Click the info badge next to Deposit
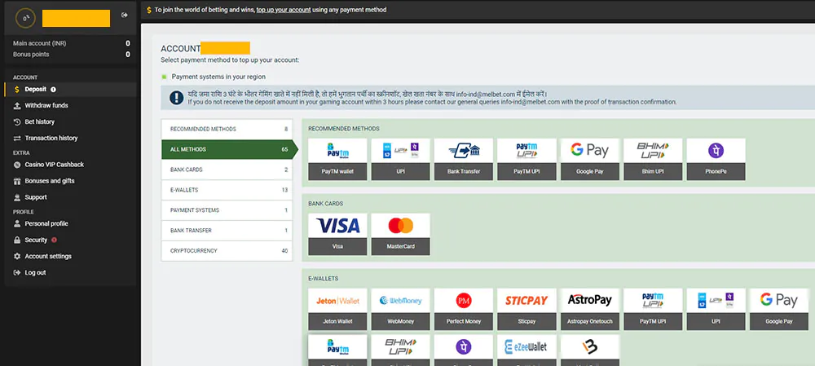This screenshot has width=815, height=366. point(53,90)
